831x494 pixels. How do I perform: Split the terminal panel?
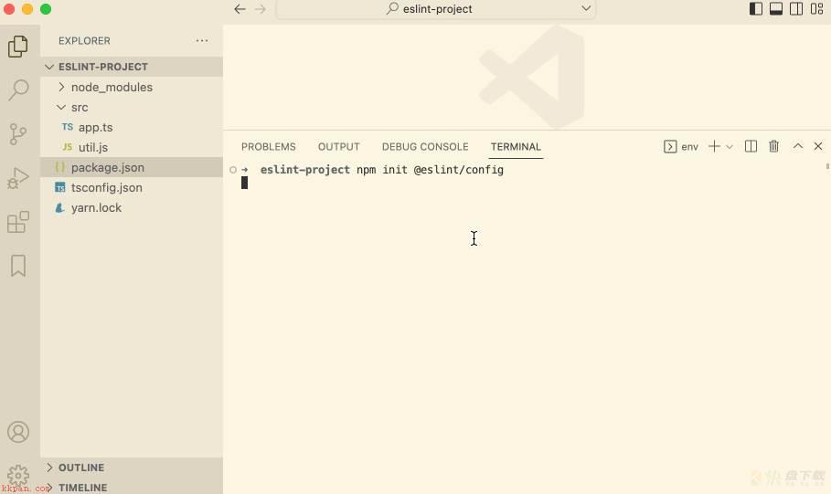tap(751, 146)
